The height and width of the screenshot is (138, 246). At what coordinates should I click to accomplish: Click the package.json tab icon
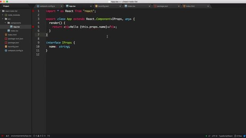[x=155, y=6]
